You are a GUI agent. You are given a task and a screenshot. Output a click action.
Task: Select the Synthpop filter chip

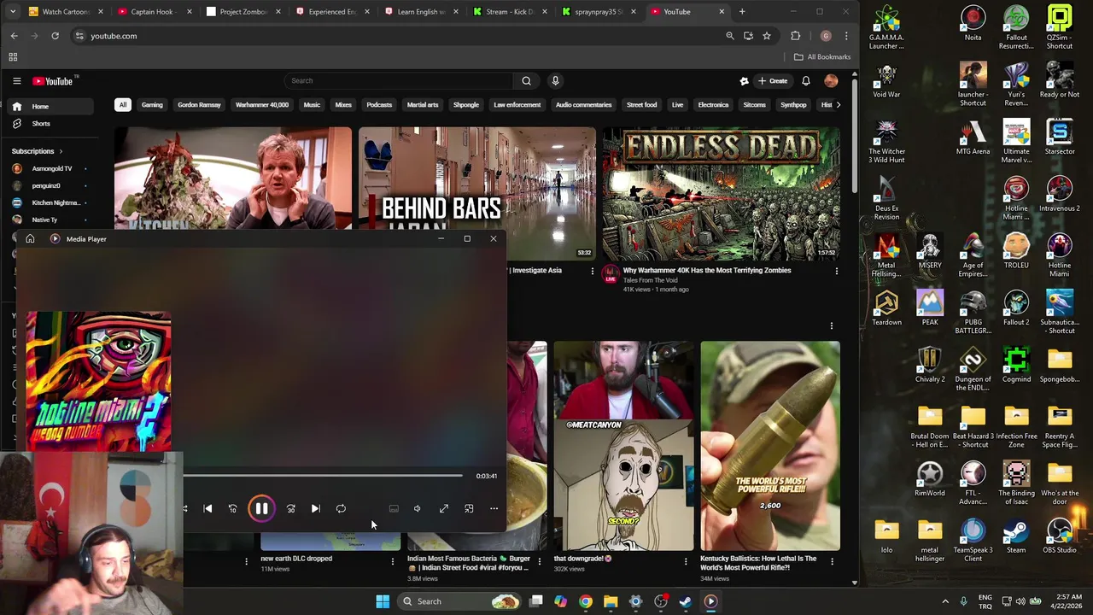pyautogui.click(x=793, y=105)
